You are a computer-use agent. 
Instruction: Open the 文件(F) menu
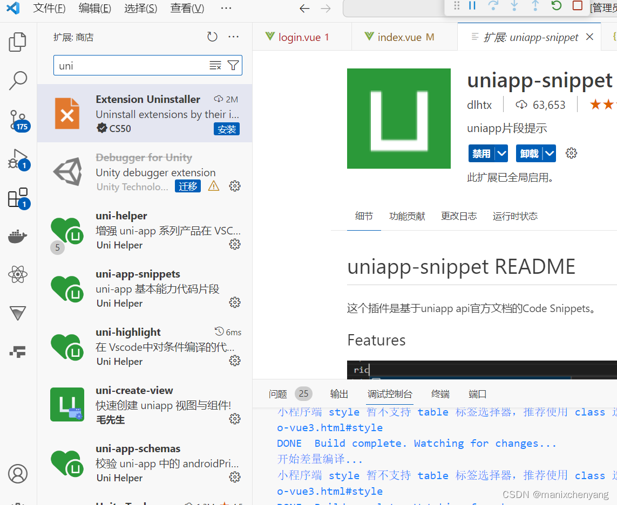(x=49, y=8)
